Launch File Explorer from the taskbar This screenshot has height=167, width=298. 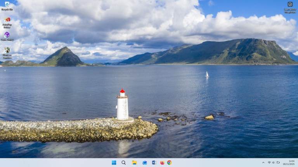pos(134,163)
